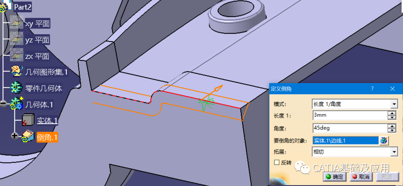Click the 角度 45deg input field

[350, 128]
